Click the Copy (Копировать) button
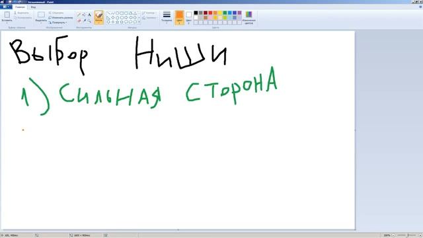The height and width of the screenshot is (238, 423). click(22, 18)
